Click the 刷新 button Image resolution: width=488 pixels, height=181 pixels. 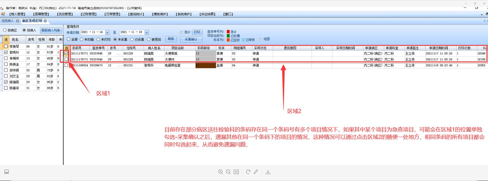(171, 39)
